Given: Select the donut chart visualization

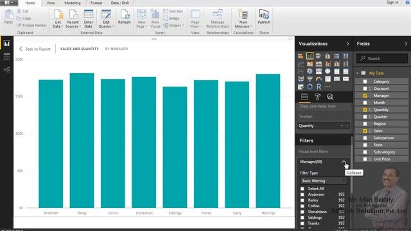Looking at the screenshot, I should (x=310, y=87).
